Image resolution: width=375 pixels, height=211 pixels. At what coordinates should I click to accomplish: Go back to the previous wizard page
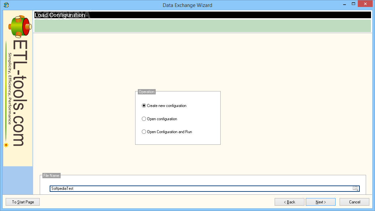(290, 202)
